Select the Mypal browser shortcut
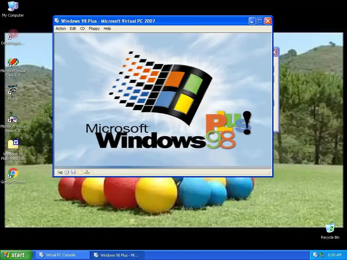 pos(13,93)
